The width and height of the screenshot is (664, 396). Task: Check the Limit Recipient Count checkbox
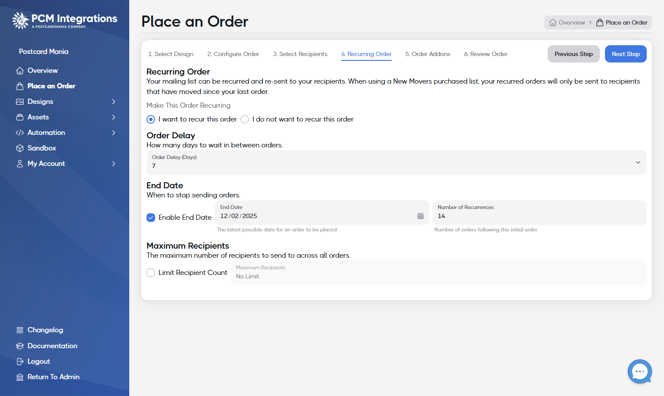tap(151, 273)
